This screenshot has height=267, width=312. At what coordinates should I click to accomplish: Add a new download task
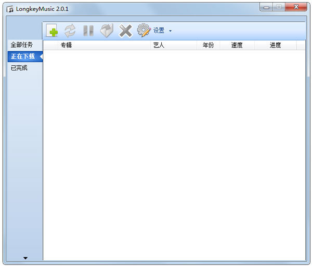52,31
